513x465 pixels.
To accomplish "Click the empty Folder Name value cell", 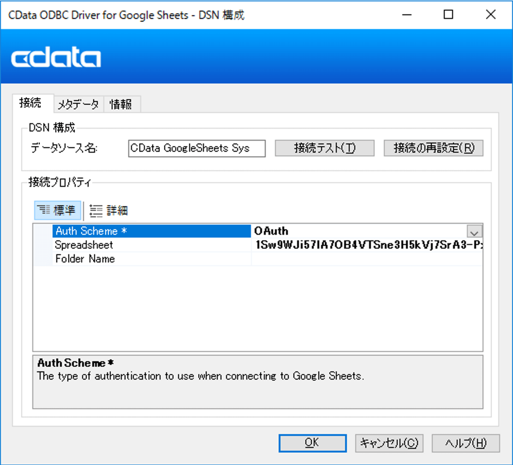I will (367, 259).
